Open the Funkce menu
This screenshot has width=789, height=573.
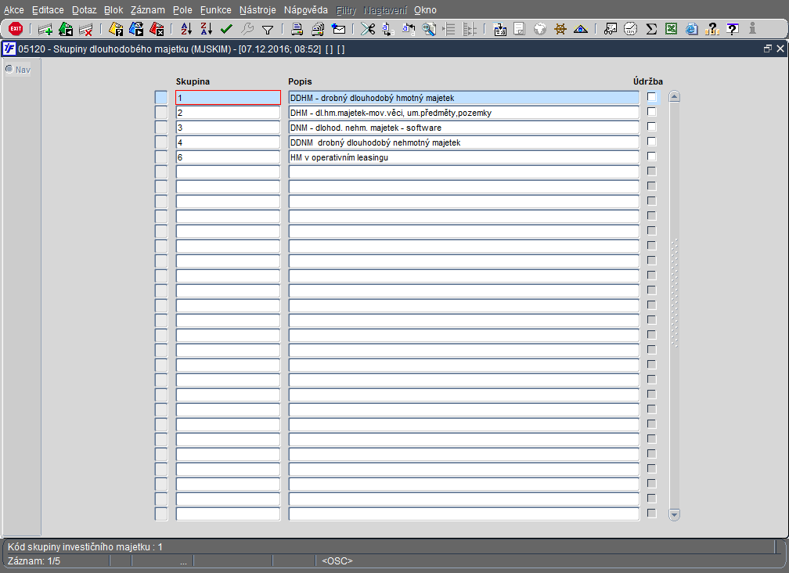click(215, 10)
